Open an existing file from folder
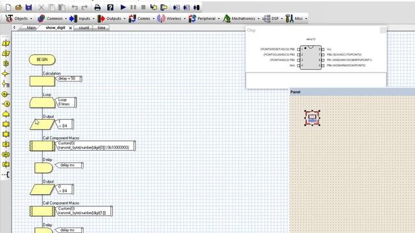Screen dimensions: 415x233 coord(19,7)
